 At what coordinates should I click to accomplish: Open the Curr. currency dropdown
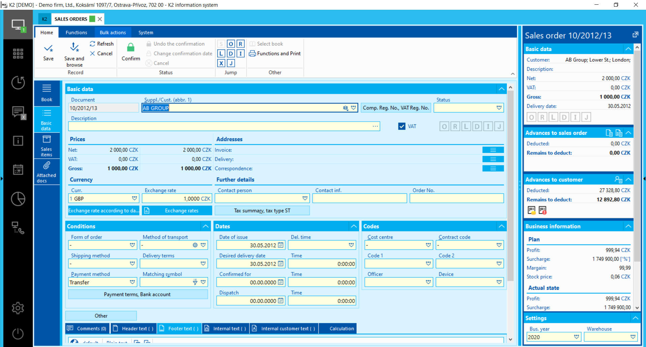(x=134, y=198)
